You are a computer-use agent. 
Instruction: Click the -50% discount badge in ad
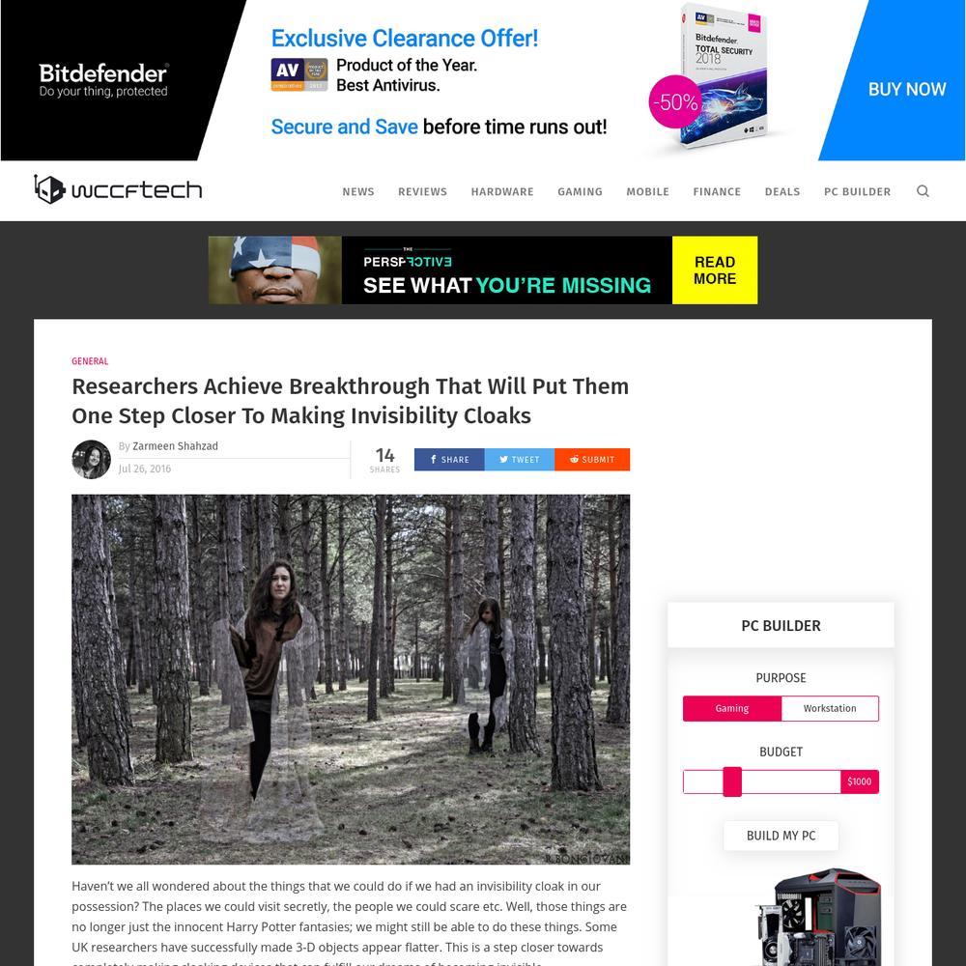[676, 101]
